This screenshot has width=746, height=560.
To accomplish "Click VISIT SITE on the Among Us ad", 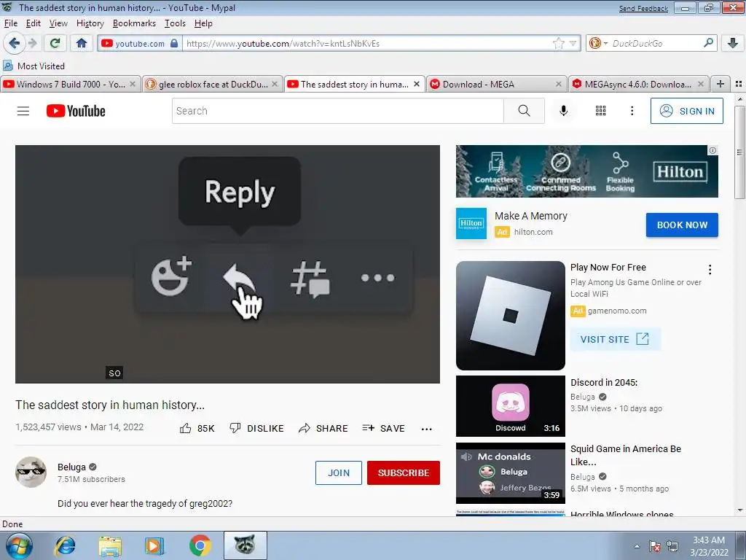I will click(x=615, y=339).
